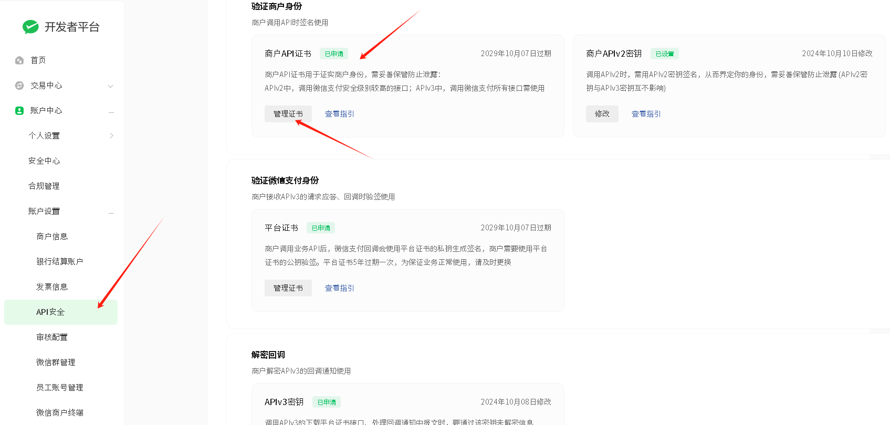Click 管理证书 under 商户API证书
Screen dimensions: 890x425
(x=288, y=114)
